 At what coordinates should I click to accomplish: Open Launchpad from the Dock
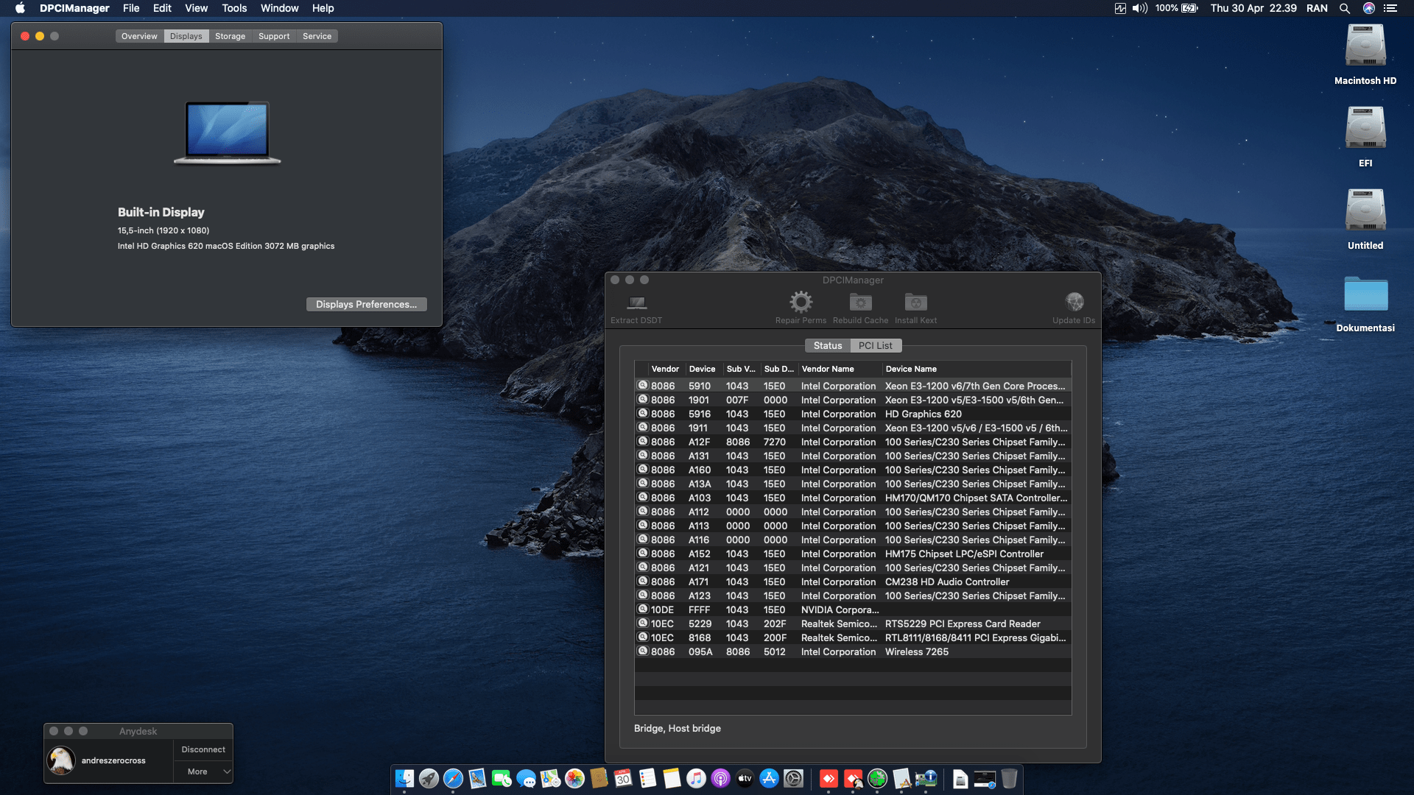point(429,778)
